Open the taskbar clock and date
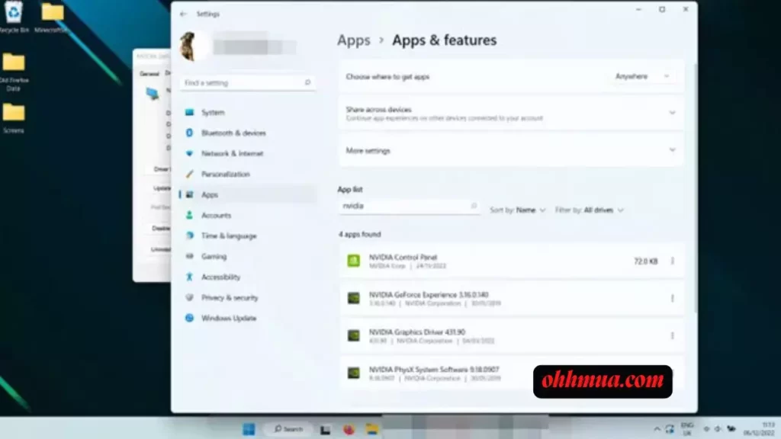 (x=760, y=429)
